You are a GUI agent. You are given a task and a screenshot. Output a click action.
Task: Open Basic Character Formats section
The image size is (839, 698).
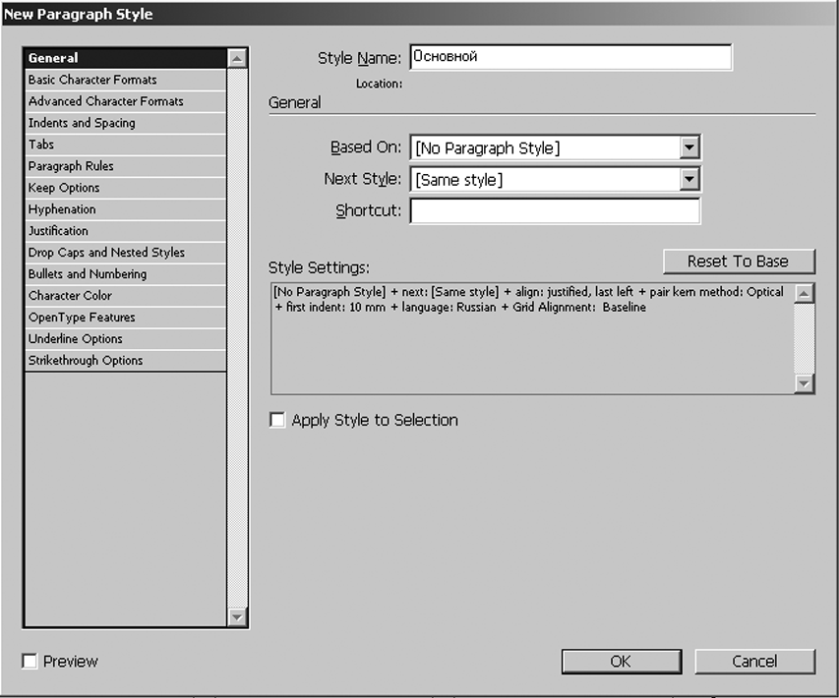point(126,80)
